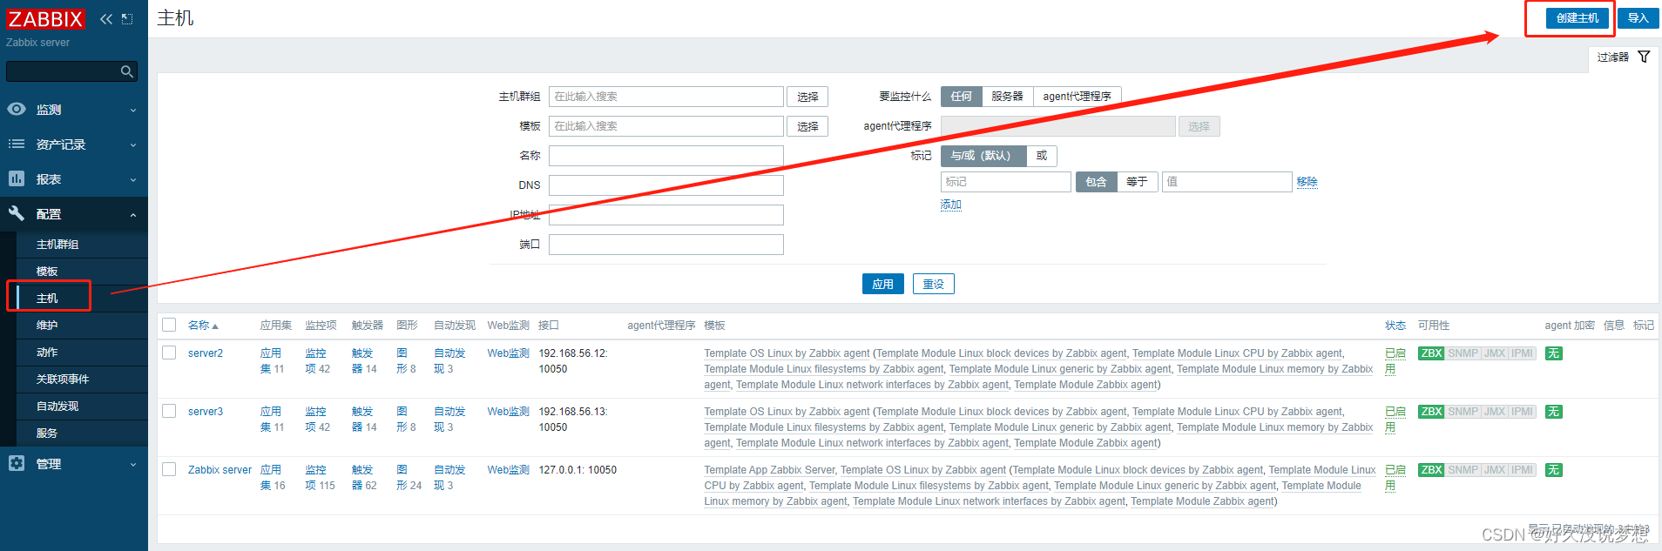
Task: Choose agent代理程序 monitoring option
Action: click(x=1077, y=97)
